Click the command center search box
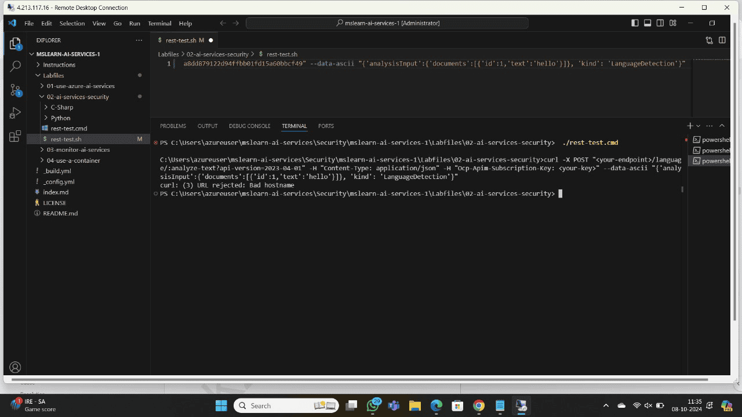Screen dimensions: 742x417 click(387, 23)
